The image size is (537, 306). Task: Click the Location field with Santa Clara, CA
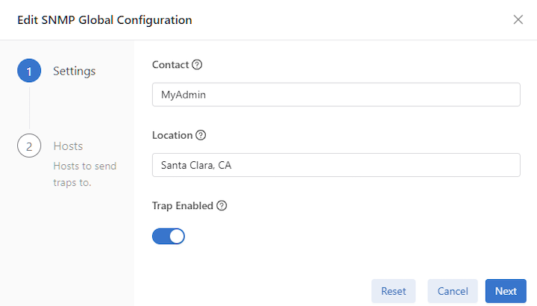pos(336,165)
